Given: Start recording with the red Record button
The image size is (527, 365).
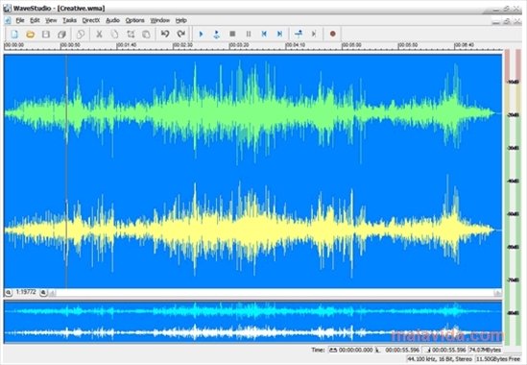Looking at the screenshot, I should click(x=333, y=34).
